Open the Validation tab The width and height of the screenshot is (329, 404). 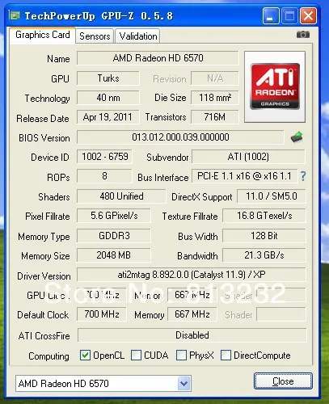pos(138,36)
